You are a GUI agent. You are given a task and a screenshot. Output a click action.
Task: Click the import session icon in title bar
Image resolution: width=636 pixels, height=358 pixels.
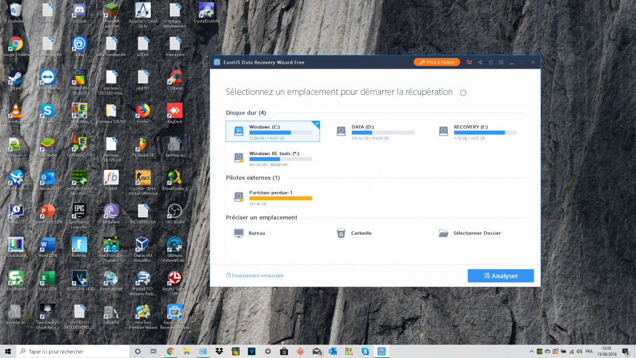pos(490,62)
